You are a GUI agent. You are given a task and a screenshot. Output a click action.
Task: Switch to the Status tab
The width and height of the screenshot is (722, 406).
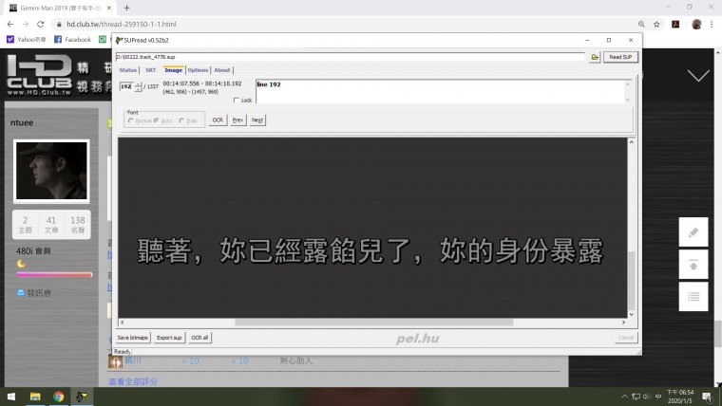128,70
